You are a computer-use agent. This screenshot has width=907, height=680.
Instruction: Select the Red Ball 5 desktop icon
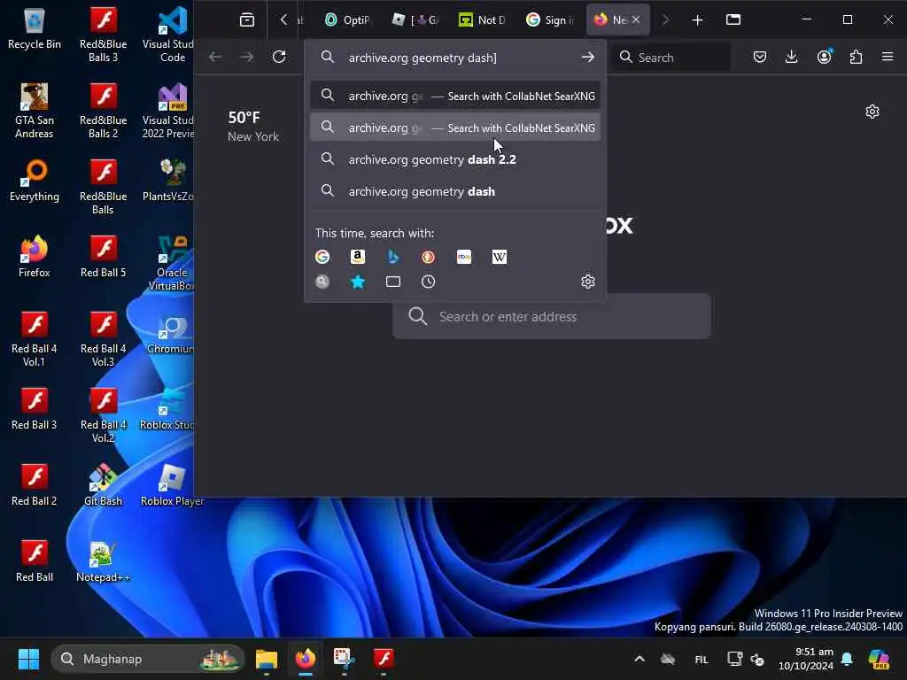click(x=103, y=257)
